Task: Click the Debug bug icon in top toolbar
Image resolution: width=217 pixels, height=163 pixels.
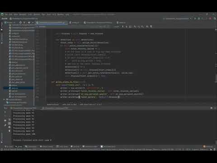Action: [x=199, y=19]
